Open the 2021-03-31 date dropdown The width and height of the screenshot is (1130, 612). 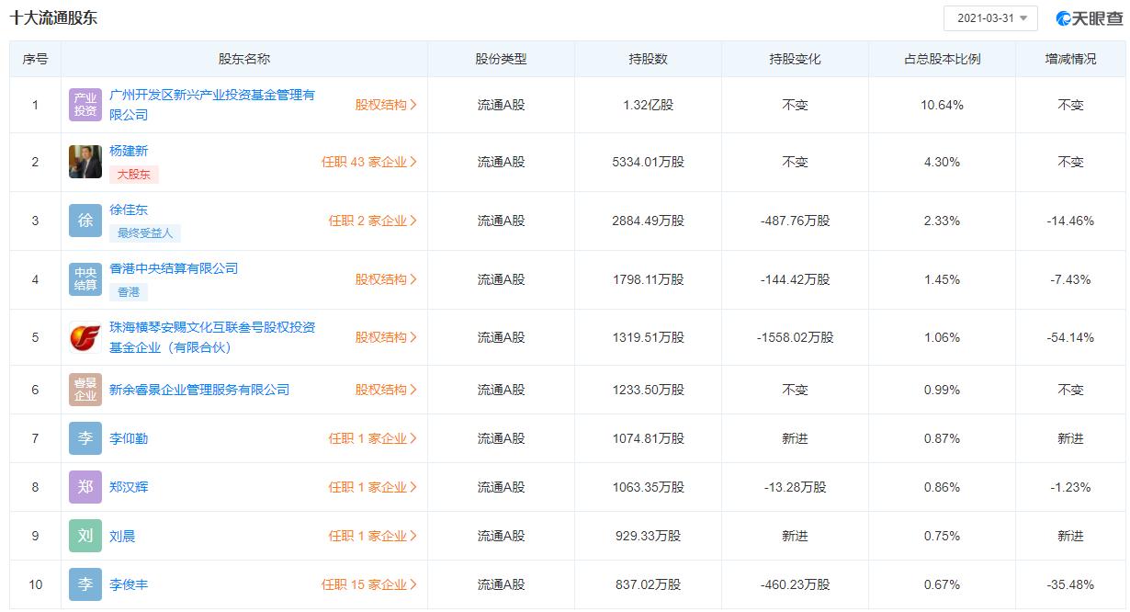[990, 18]
